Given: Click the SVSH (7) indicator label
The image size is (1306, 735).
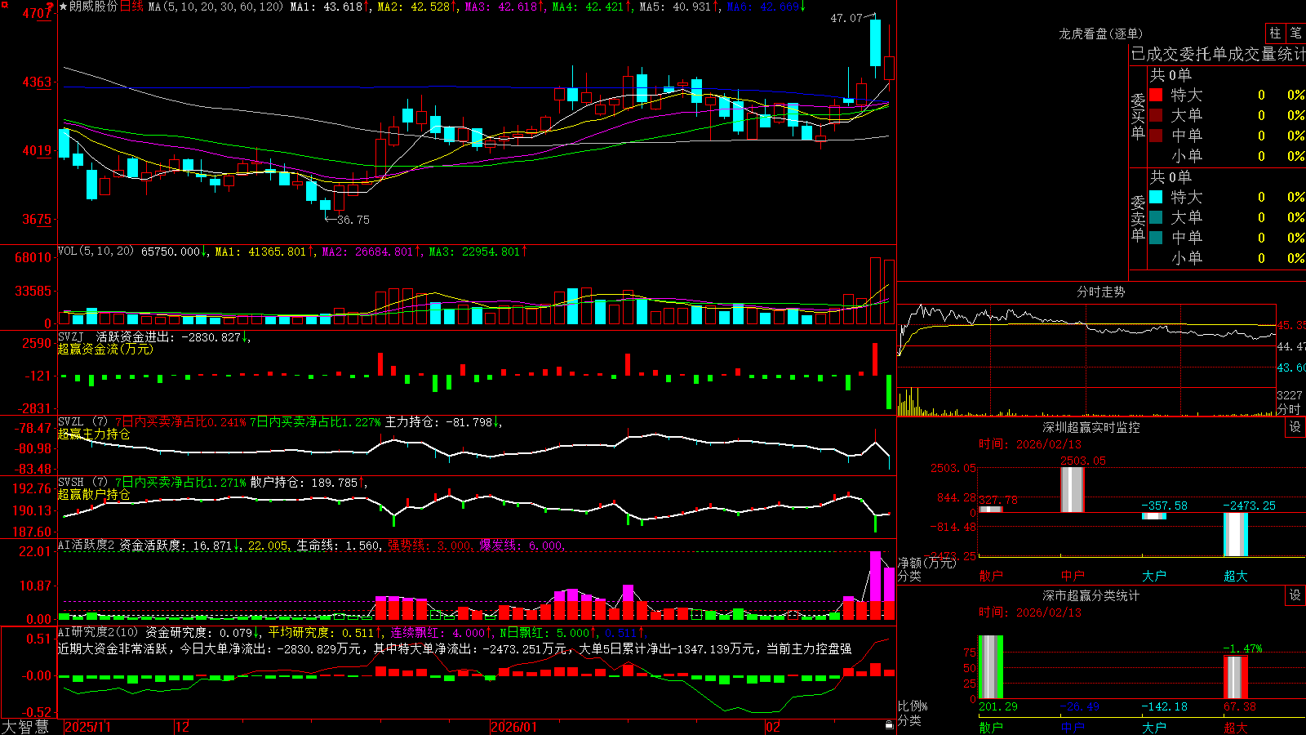Looking at the screenshot, I should tap(83, 483).
